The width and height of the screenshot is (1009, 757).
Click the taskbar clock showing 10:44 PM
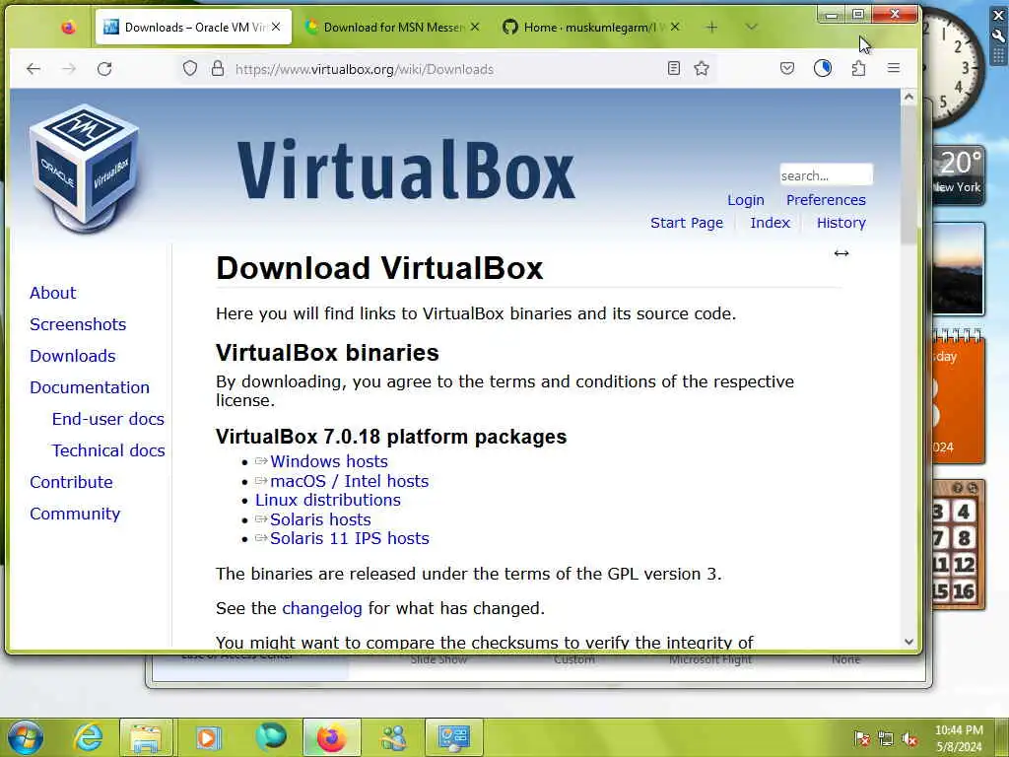click(x=959, y=738)
